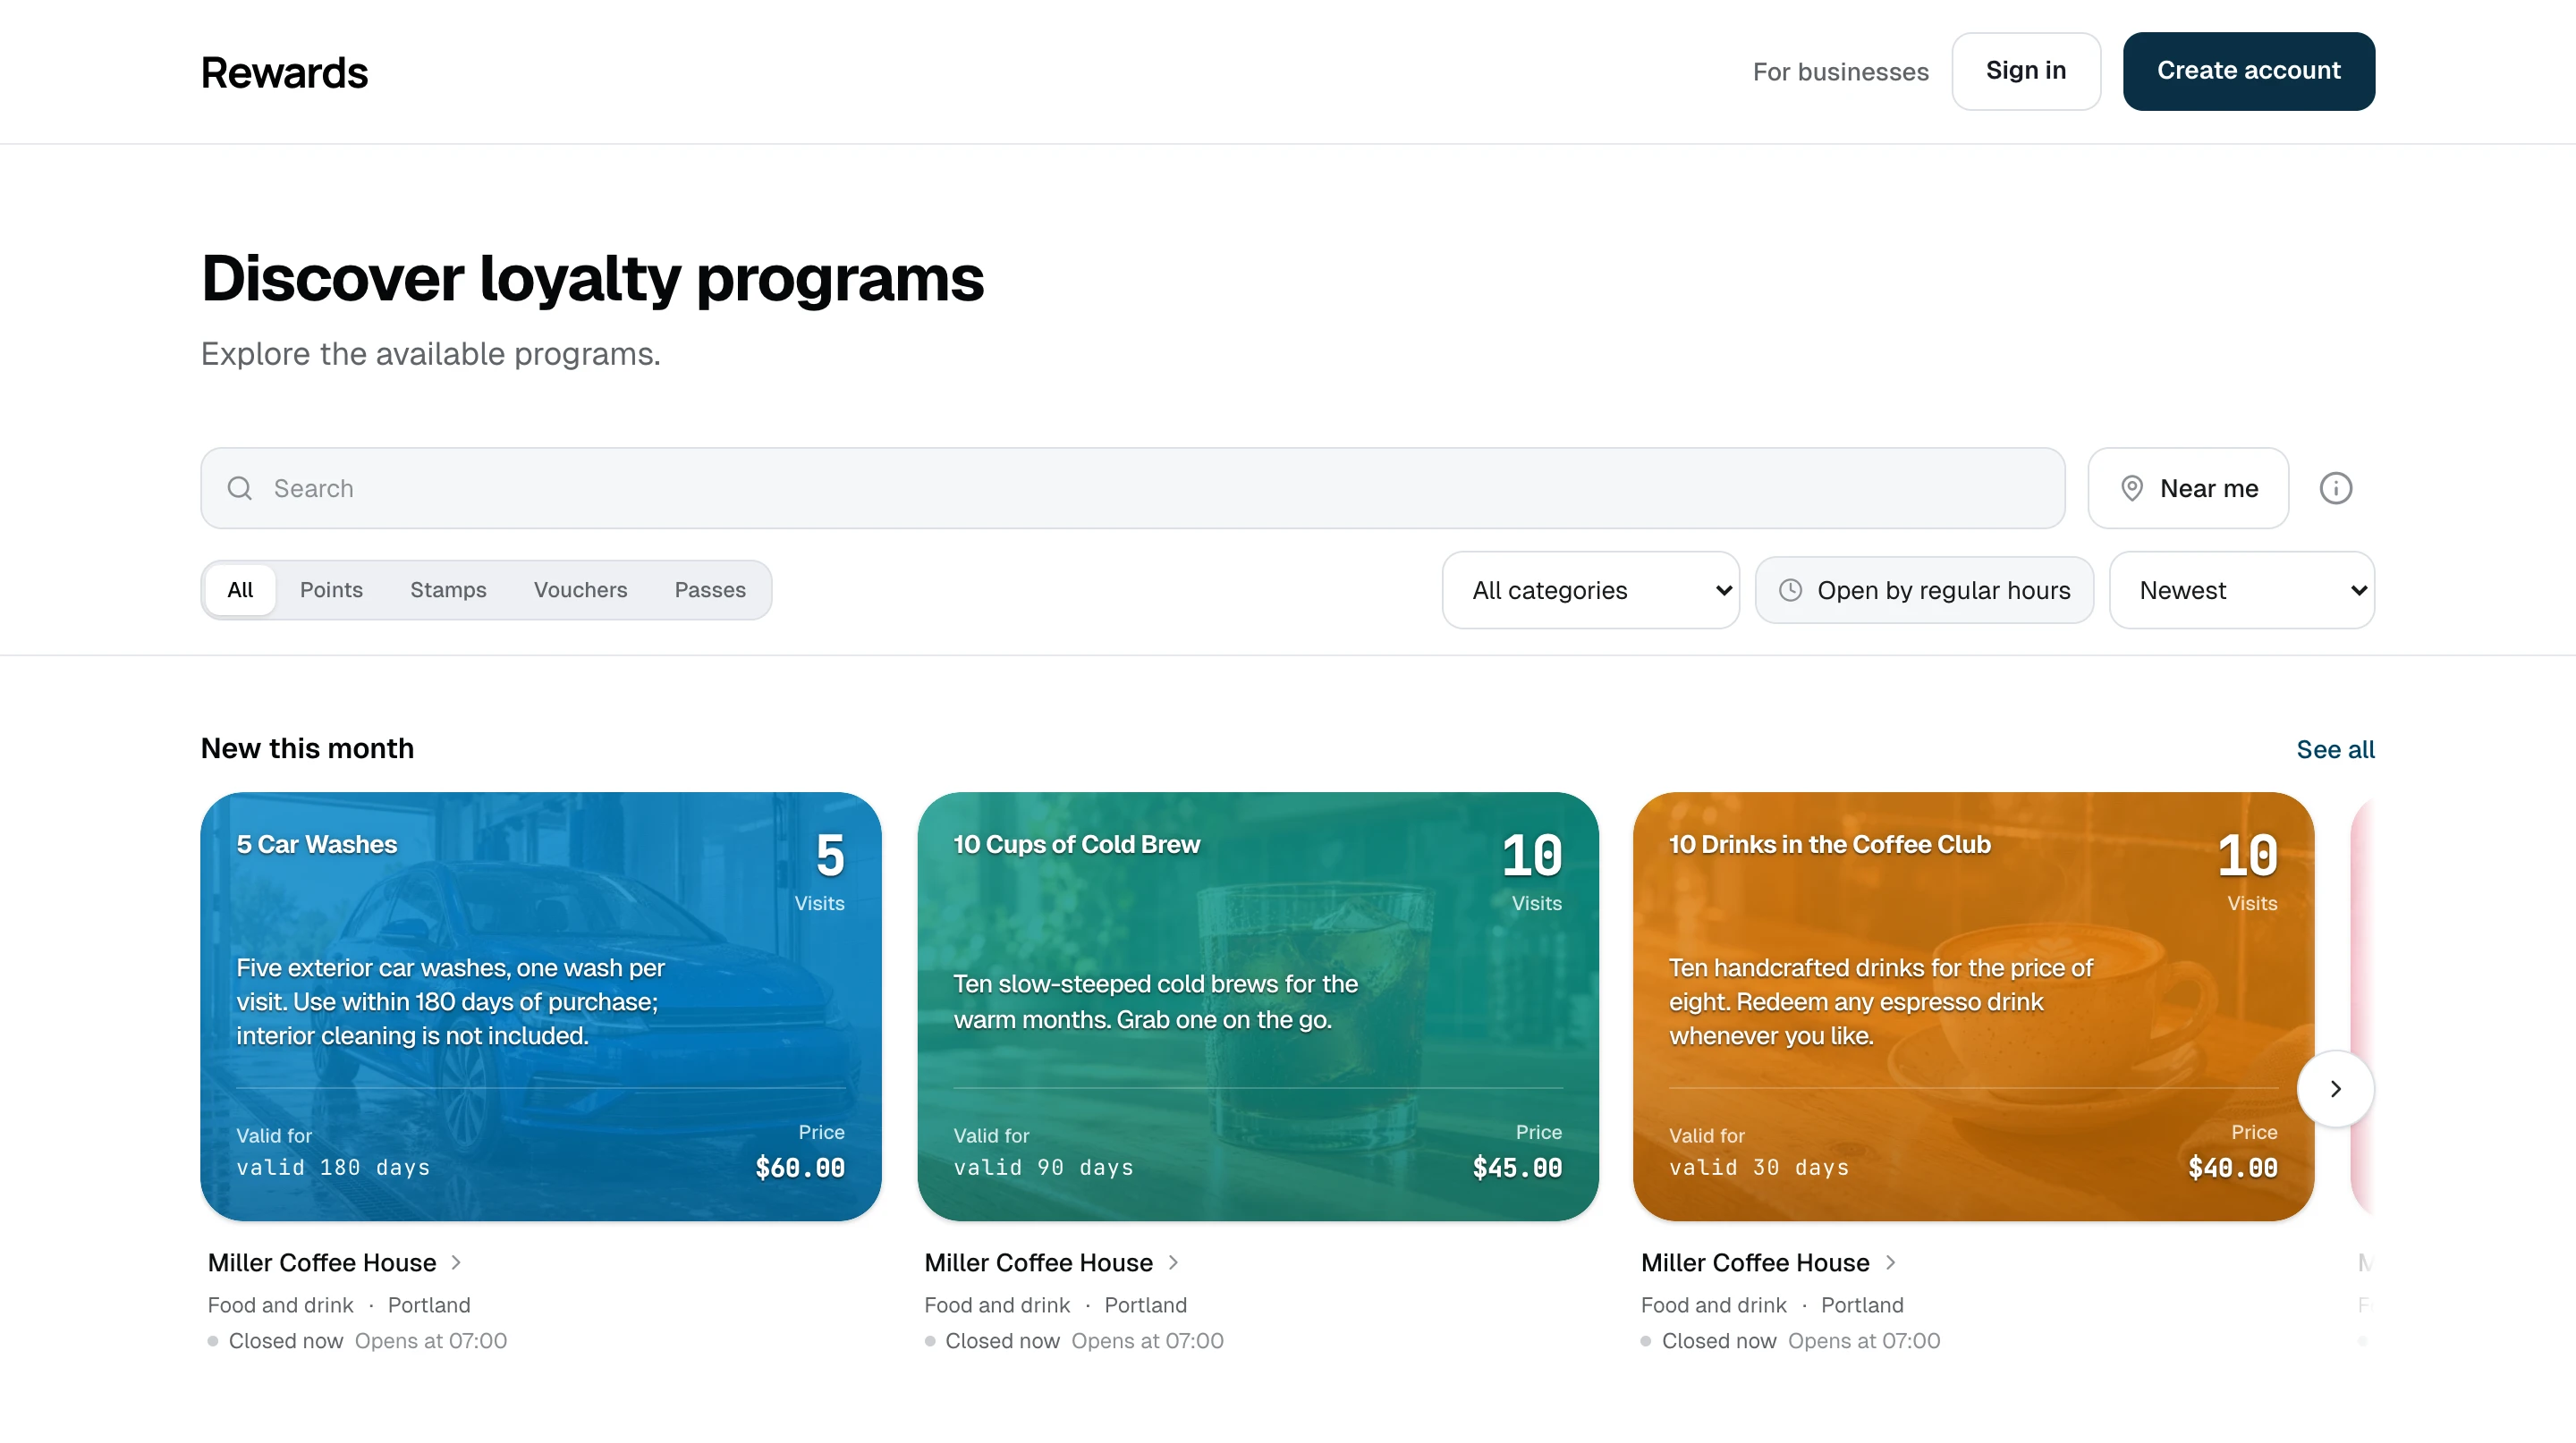Click the carousel next arrow button
This screenshot has height=1443, width=2576.
(x=2335, y=1088)
